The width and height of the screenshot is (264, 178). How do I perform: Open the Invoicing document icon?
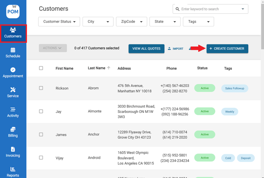(x=13, y=150)
